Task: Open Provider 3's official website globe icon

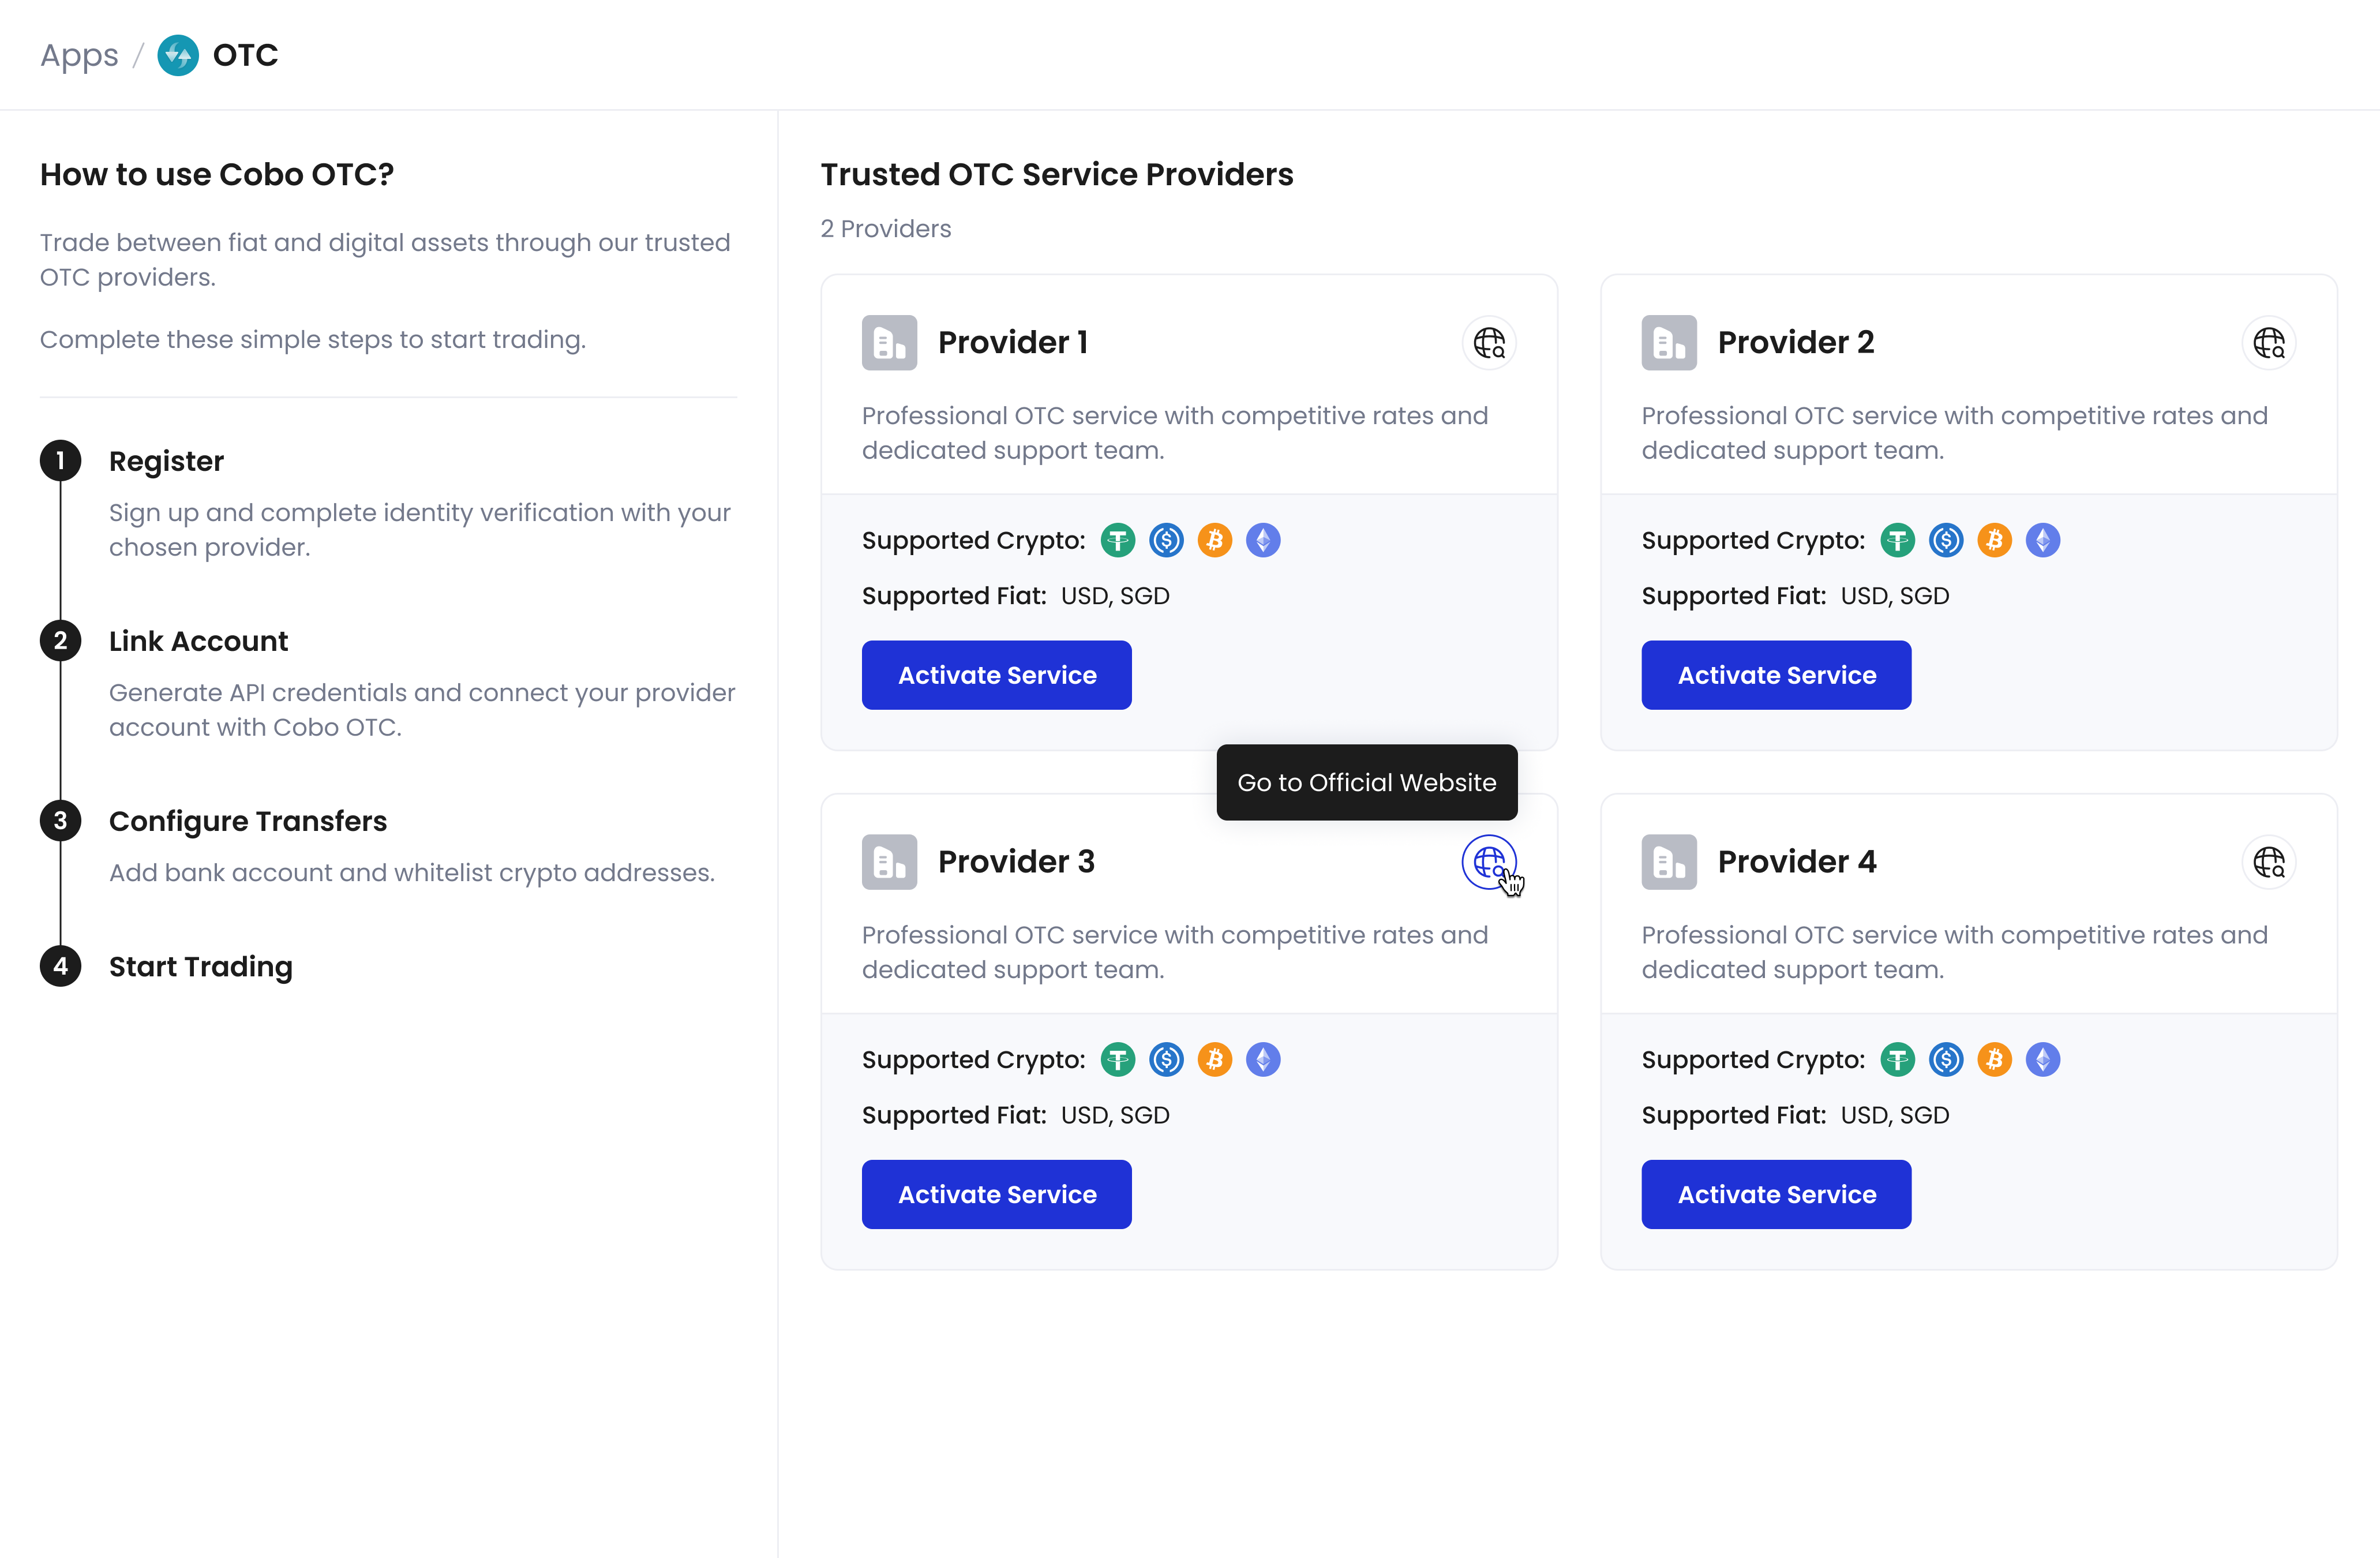Action: [1489, 862]
